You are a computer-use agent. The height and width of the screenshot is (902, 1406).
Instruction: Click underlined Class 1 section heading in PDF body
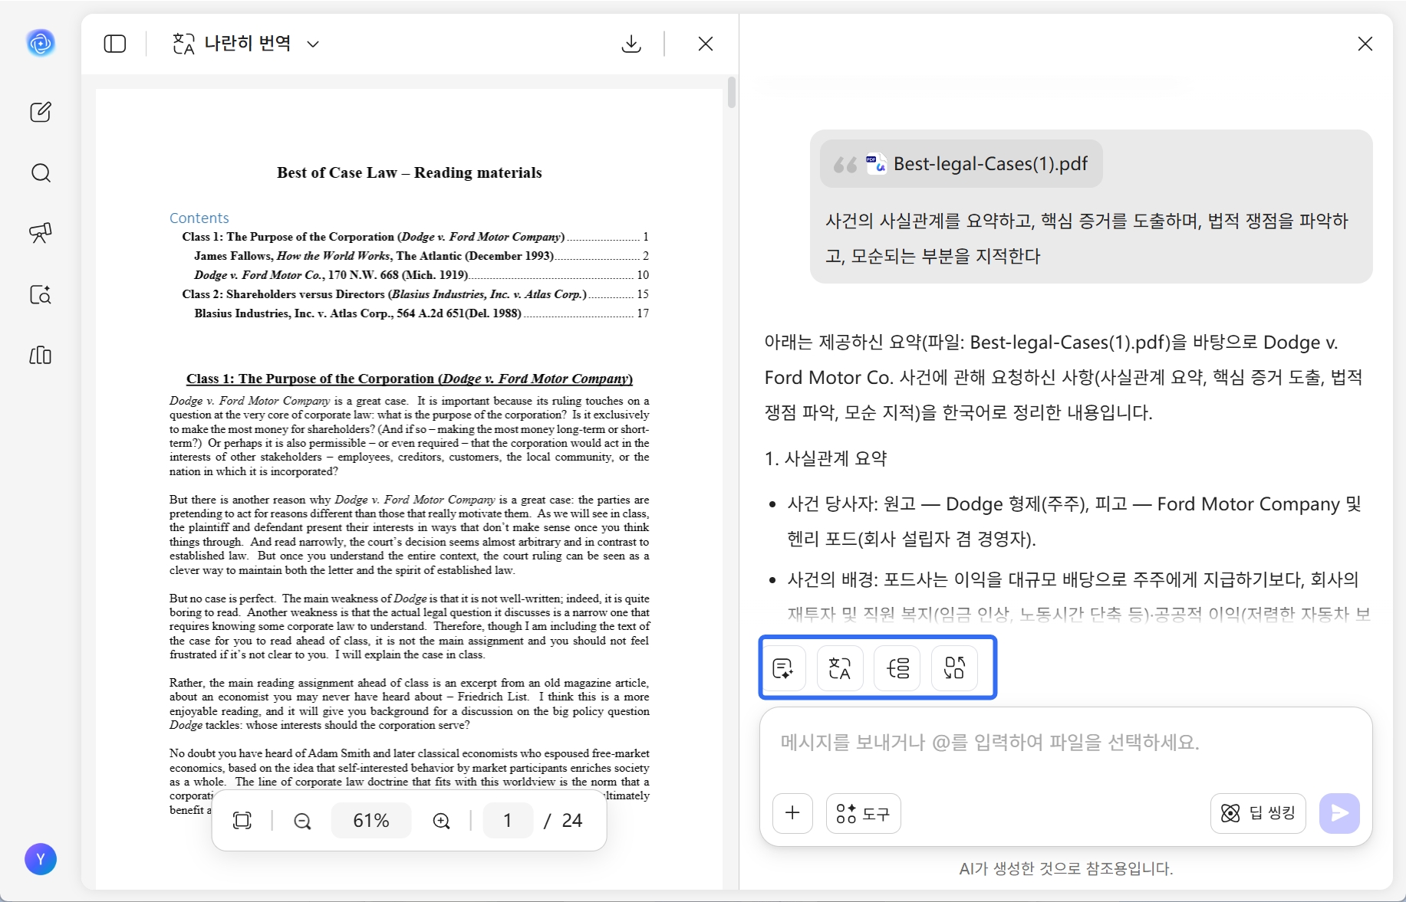[x=410, y=379]
